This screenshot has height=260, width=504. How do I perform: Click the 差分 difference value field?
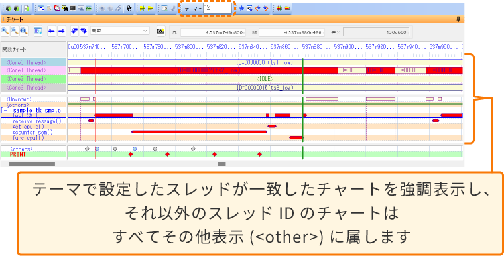(x=377, y=32)
